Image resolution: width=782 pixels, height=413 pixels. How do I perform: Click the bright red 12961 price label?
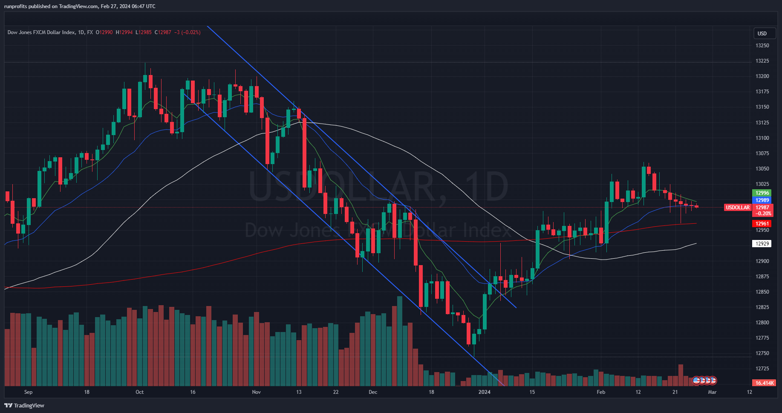pyautogui.click(x=762, y=224)
